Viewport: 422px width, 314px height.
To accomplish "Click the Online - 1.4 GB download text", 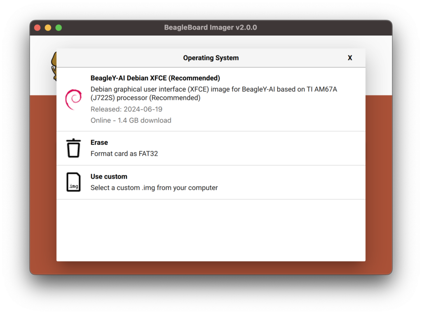I will click(x=131, y=120).
